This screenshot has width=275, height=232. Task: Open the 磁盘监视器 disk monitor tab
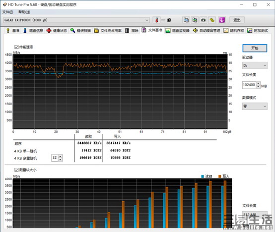[x=178, y=30]
